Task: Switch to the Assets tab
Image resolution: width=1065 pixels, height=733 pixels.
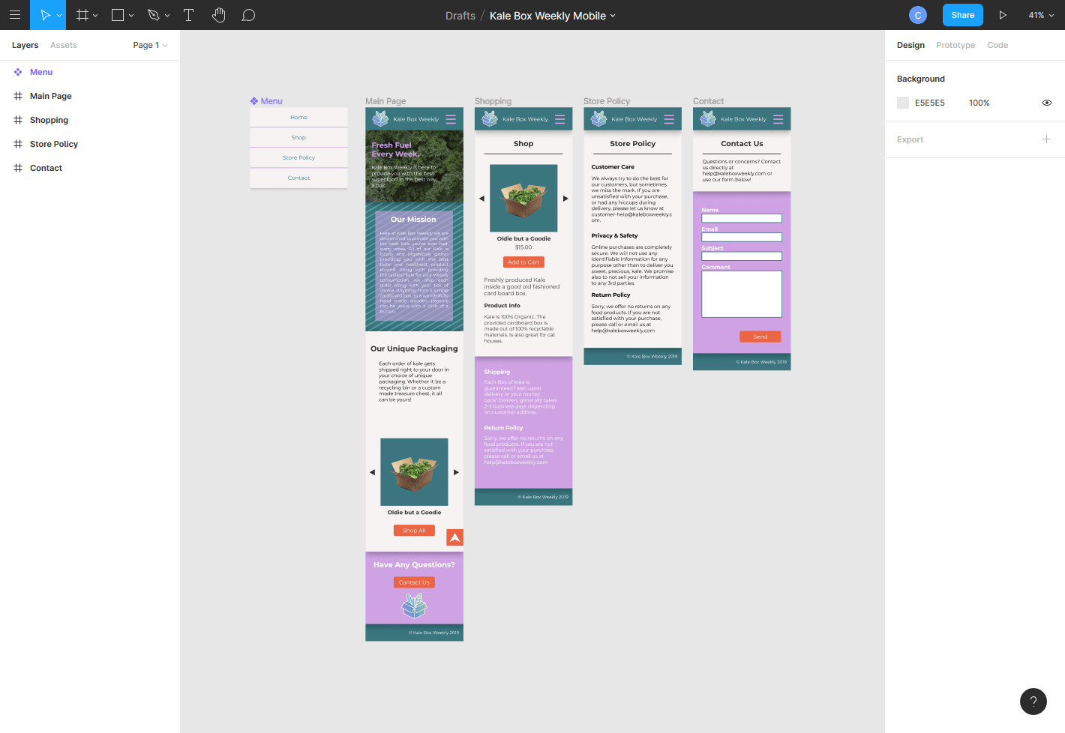Action: pos(64,45)
